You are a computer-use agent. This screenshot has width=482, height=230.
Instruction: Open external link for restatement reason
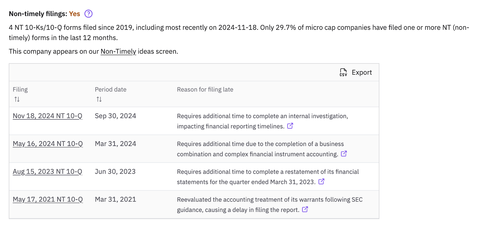321,182
